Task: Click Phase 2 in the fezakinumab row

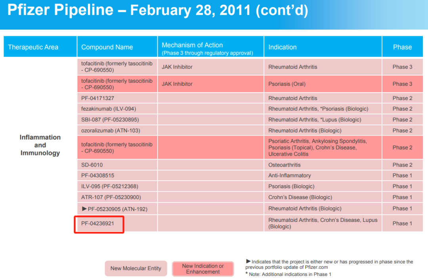Action: [x=402, y=109]
